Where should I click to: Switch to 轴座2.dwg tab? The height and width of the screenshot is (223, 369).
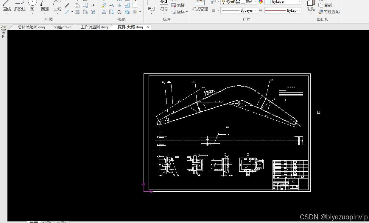point(63,27)
